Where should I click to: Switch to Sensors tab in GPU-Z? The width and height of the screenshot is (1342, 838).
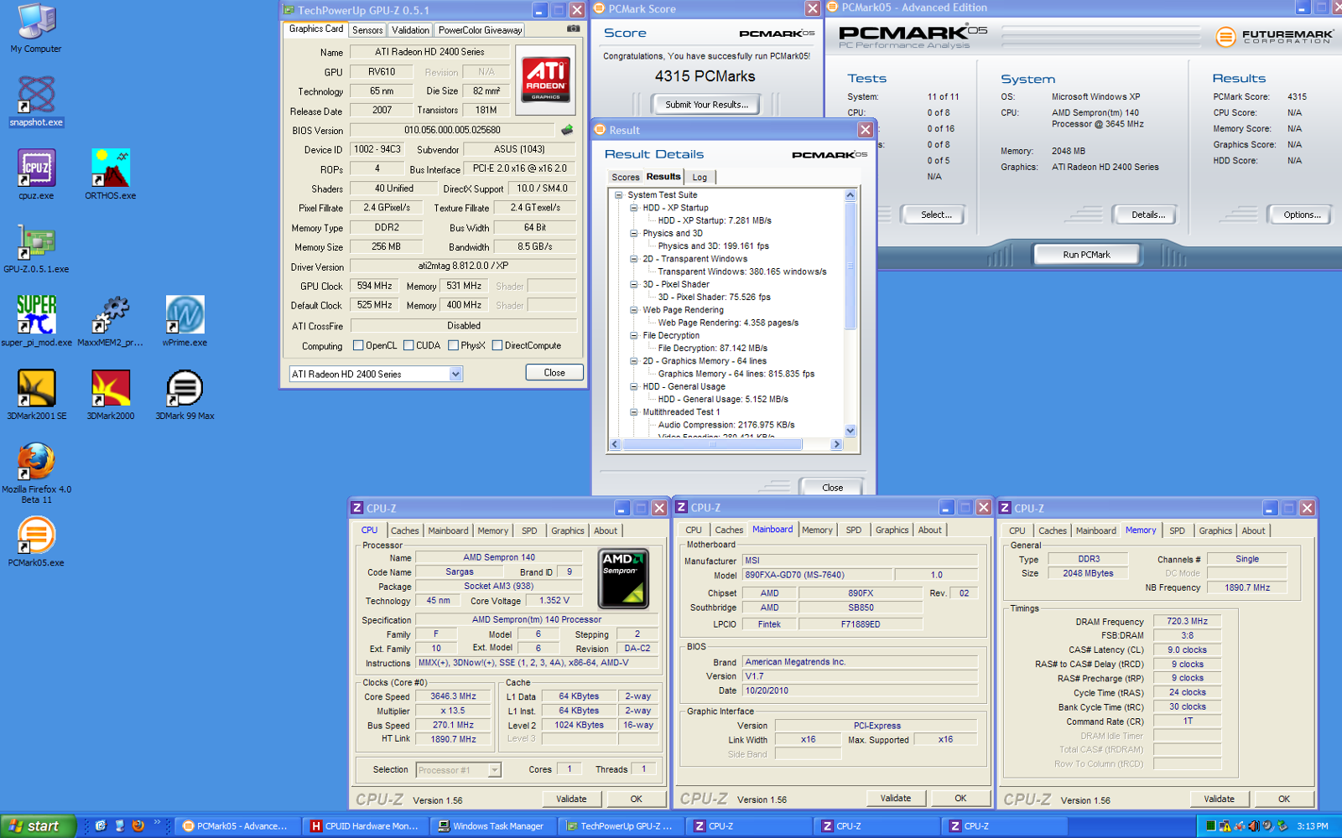(x=367, y=30)
